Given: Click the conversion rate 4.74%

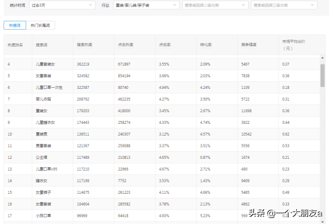Looking at the screenshot, I should click(x=205, y=123).
